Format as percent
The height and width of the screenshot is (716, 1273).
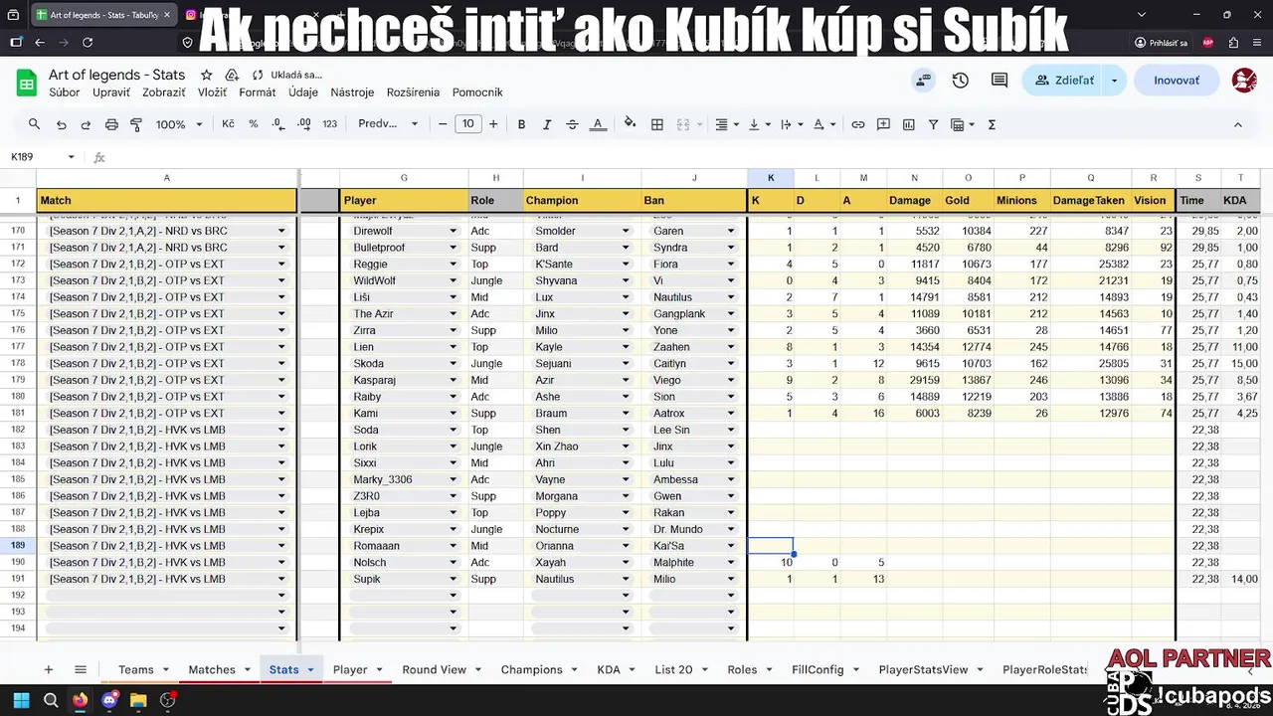tap(254, 124)
